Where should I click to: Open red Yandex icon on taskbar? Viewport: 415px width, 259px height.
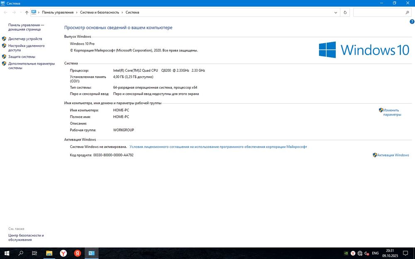click(x=77, y=253)
